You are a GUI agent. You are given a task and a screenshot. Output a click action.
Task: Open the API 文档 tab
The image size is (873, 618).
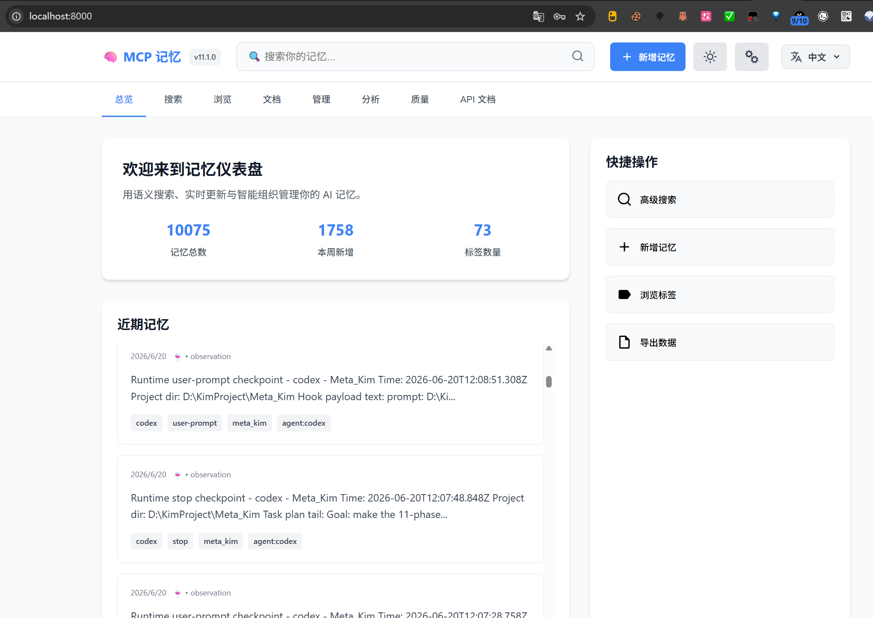pyautogui.click(x=478, y=99)
